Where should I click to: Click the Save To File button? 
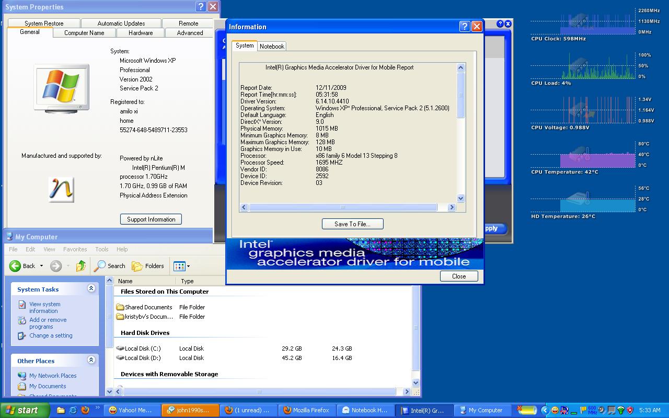tap(352, 224)
